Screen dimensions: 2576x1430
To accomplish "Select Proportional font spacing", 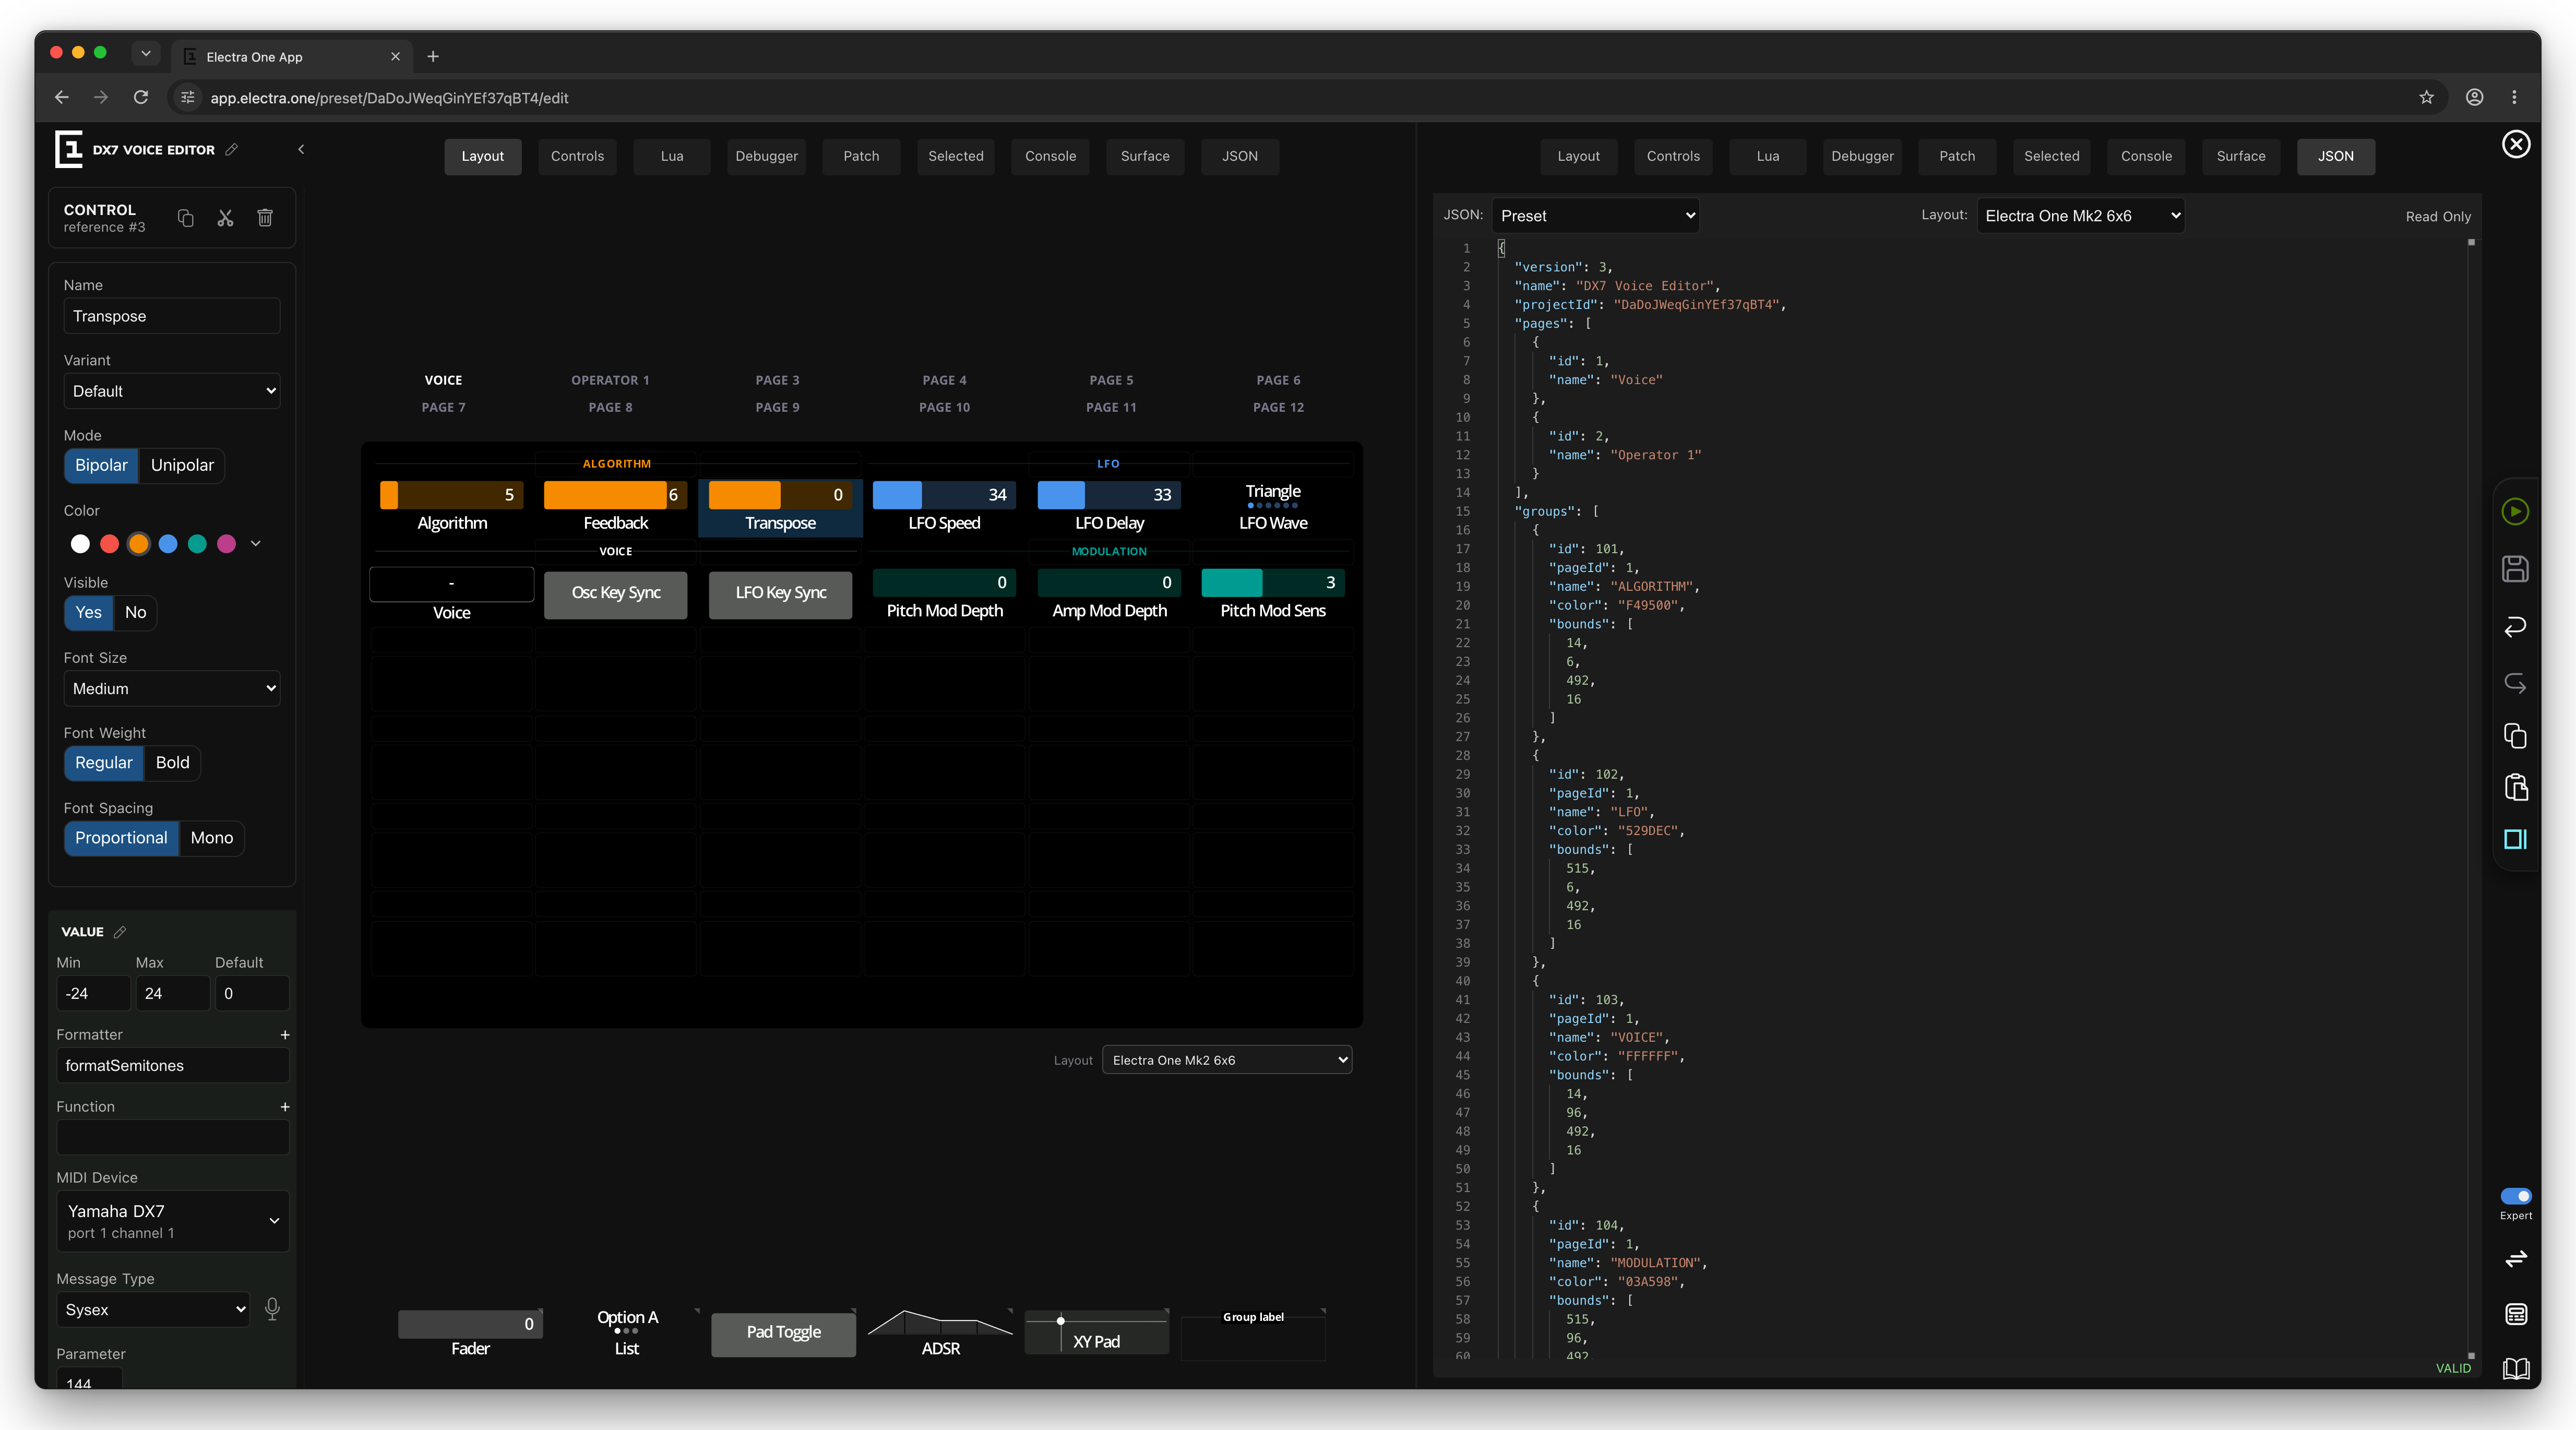I will pyautogui.click(x=121, y=838).
